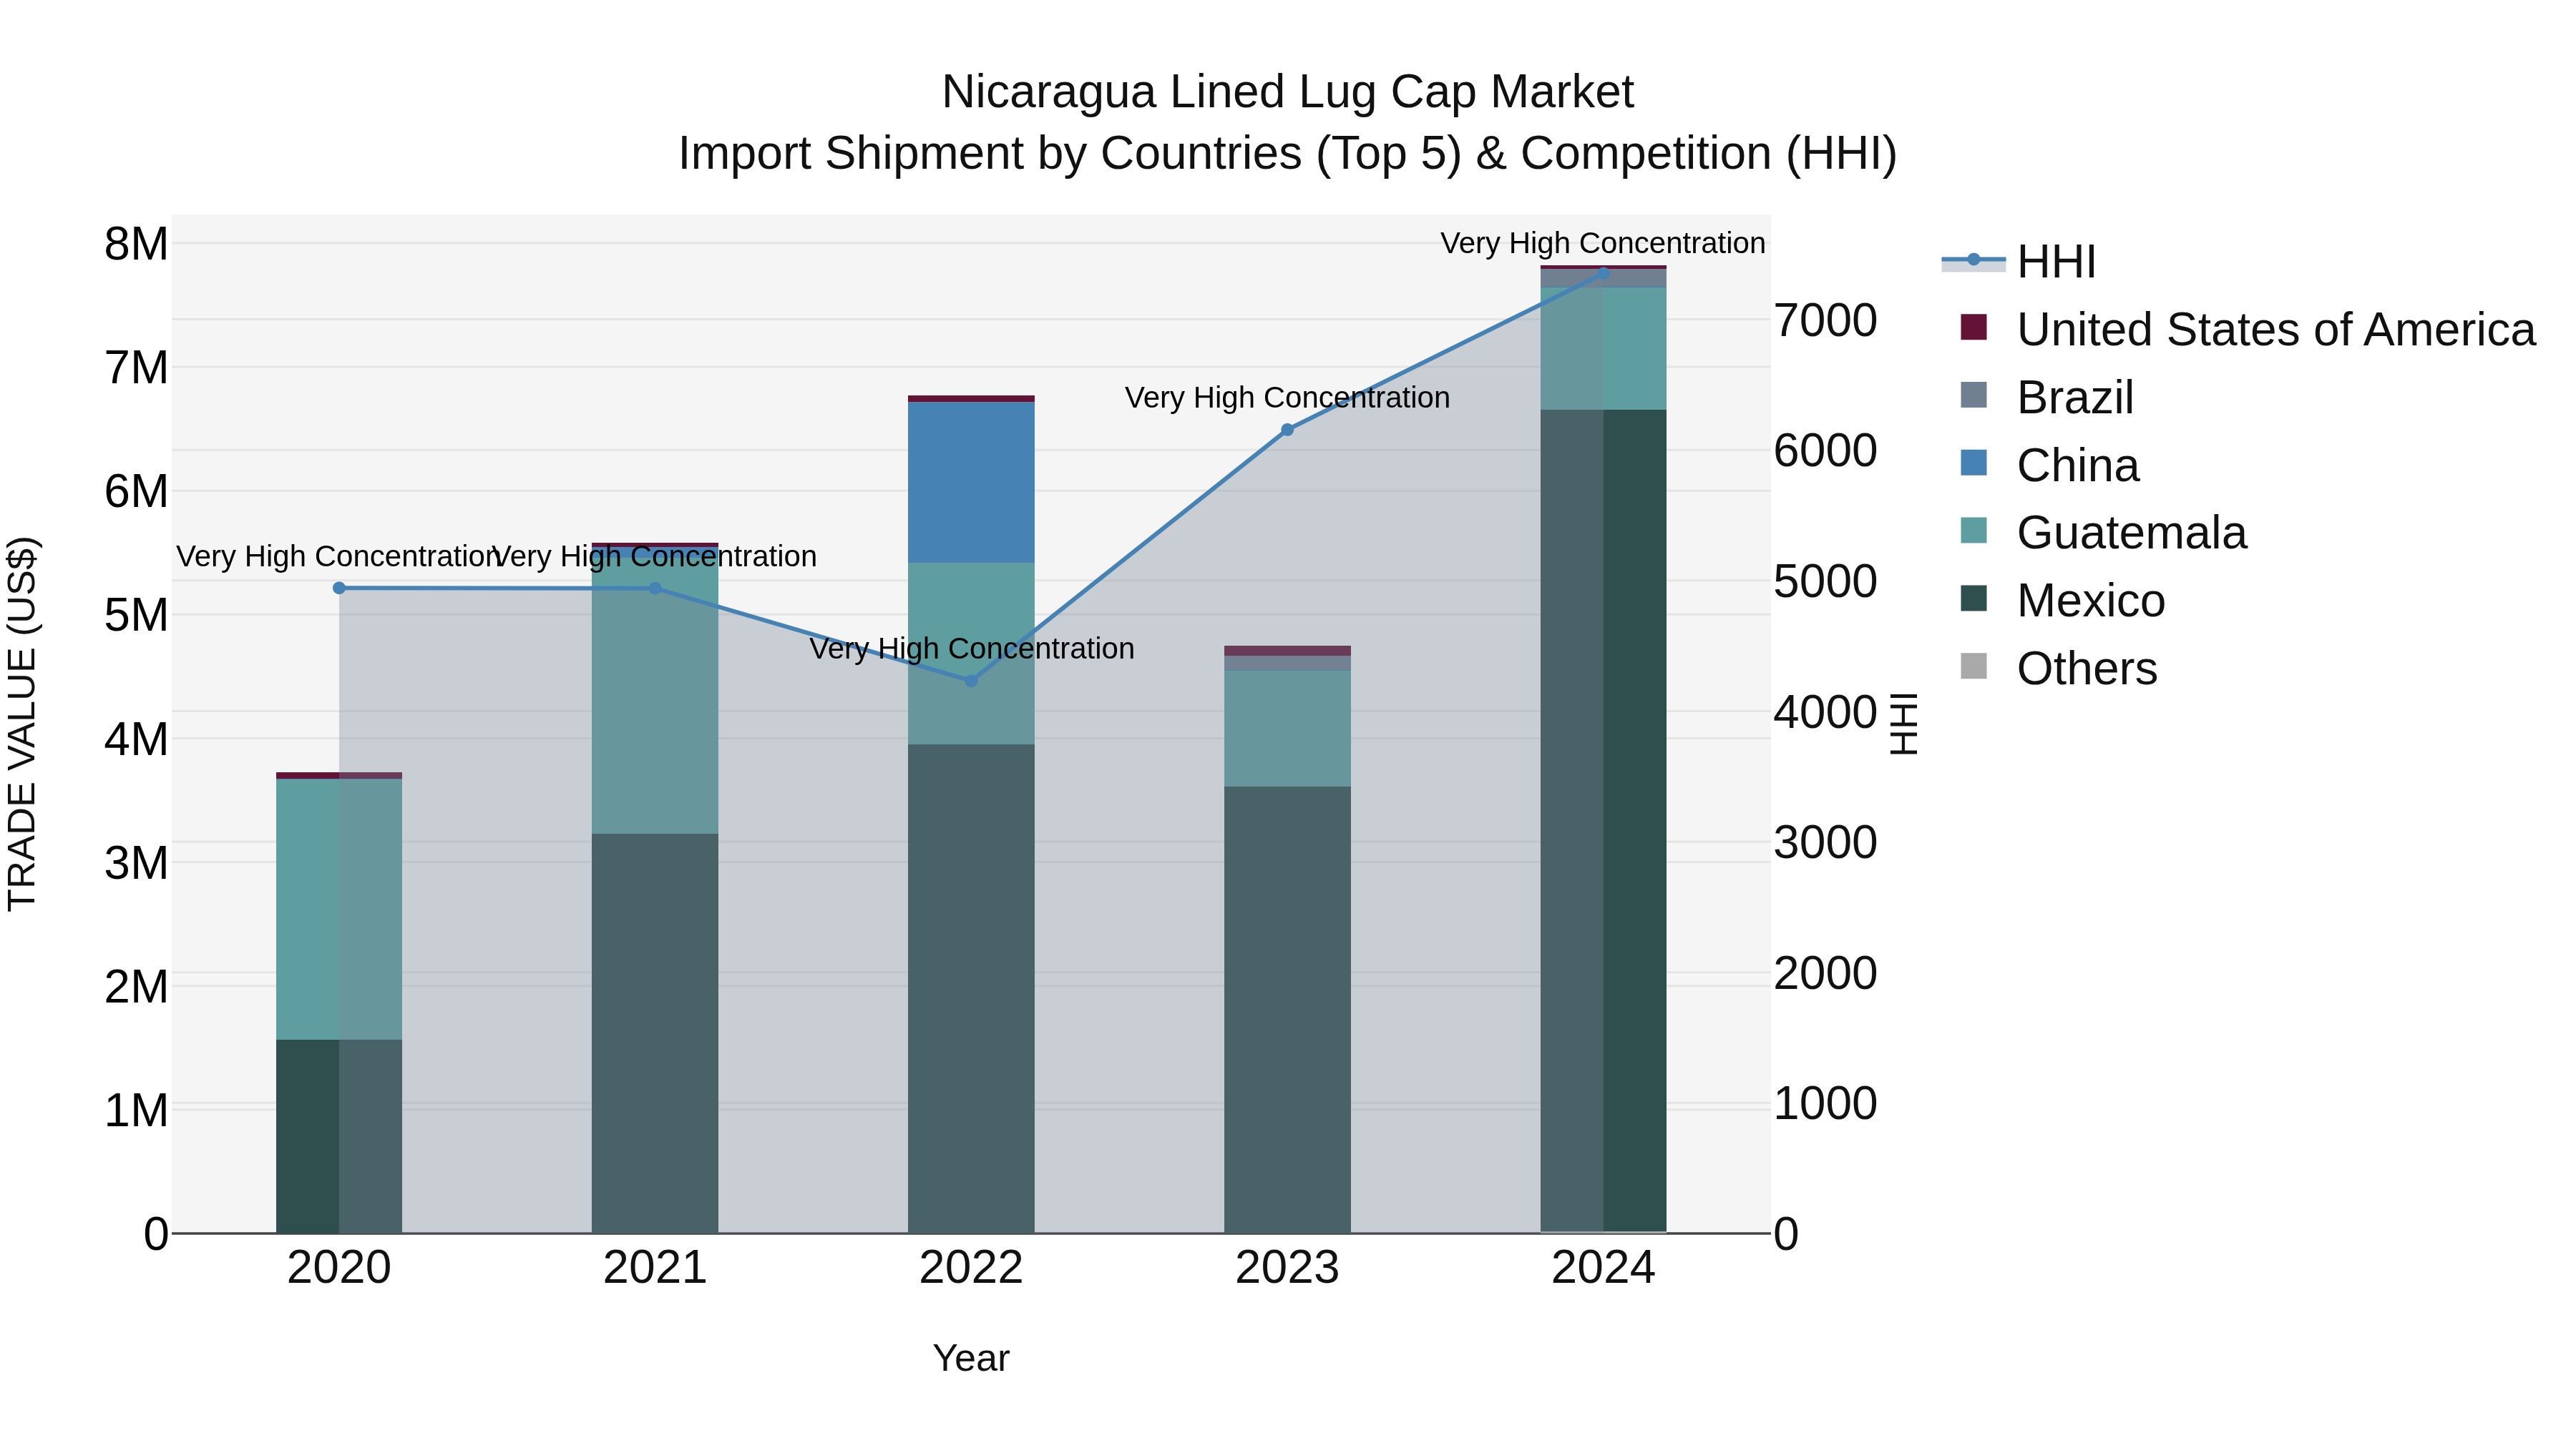Click the TRADE VALUE (US$) axis title
The image size is (2576, 1448).
[22, 724]
